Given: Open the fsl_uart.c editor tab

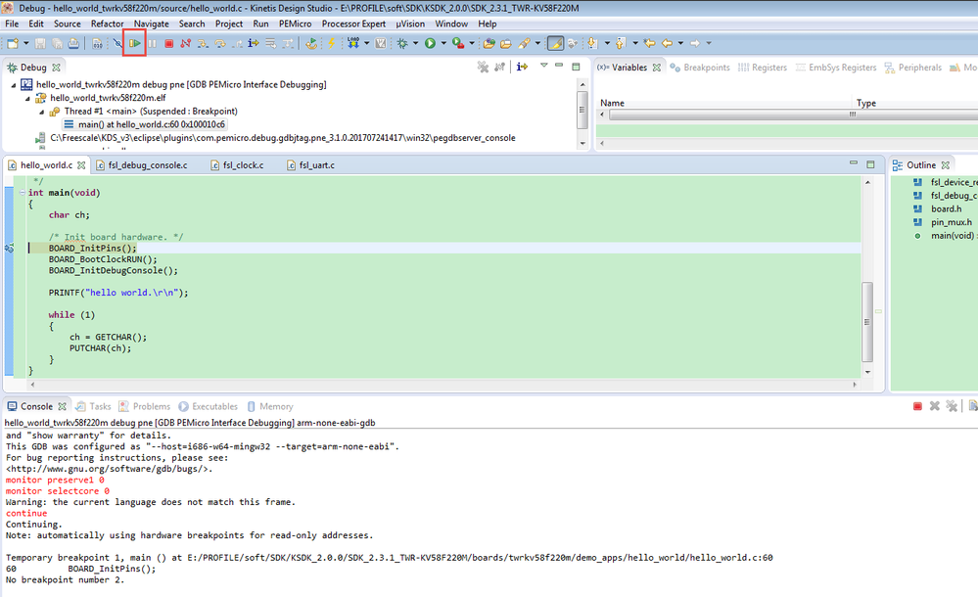Looking at the screenshot, I should pyautogui.click(x=310, y=165).
